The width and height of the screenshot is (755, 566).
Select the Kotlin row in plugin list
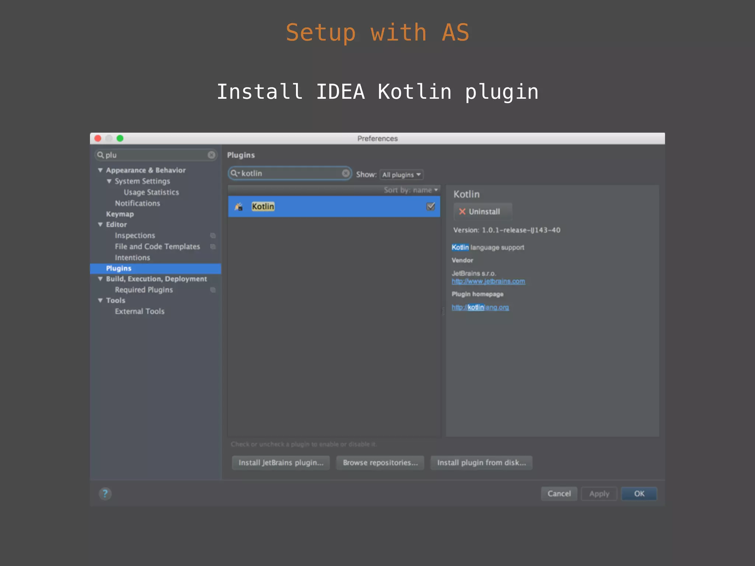coord(334,207)
